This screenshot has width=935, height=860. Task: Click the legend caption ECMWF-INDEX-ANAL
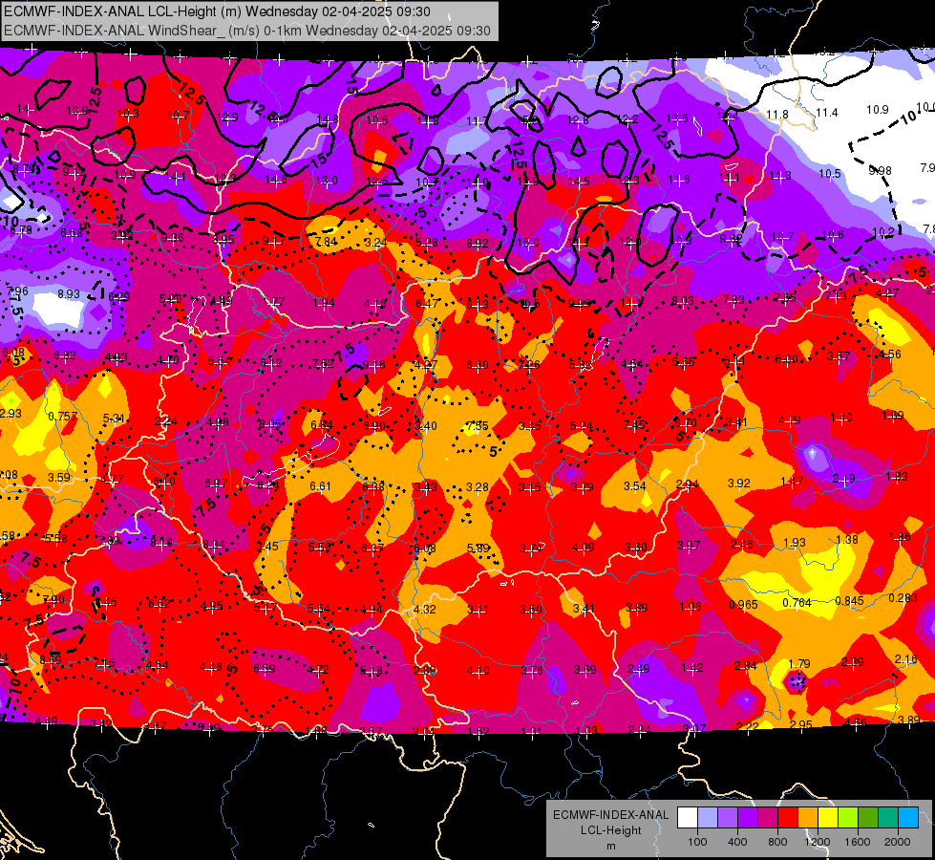click(x=611, y=815)
